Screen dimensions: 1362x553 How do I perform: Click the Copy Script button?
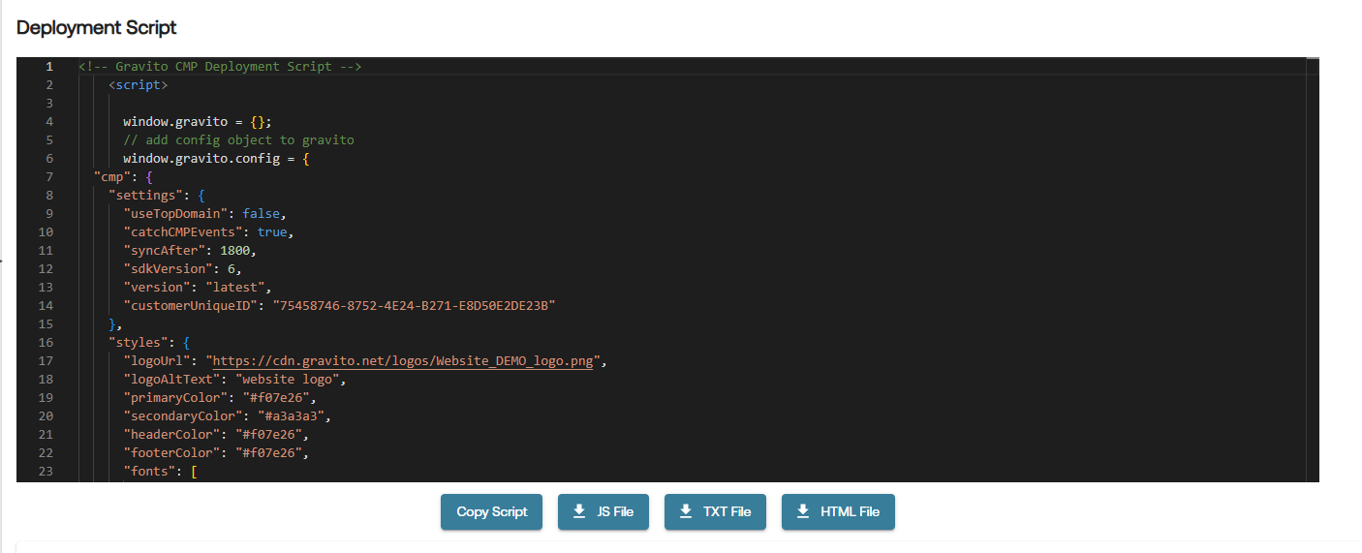tap(491, 511)
